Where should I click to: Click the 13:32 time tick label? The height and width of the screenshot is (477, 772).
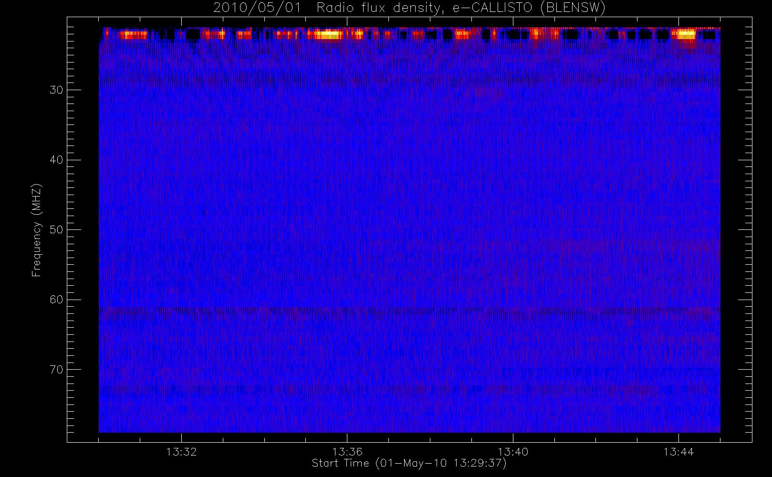181,452
